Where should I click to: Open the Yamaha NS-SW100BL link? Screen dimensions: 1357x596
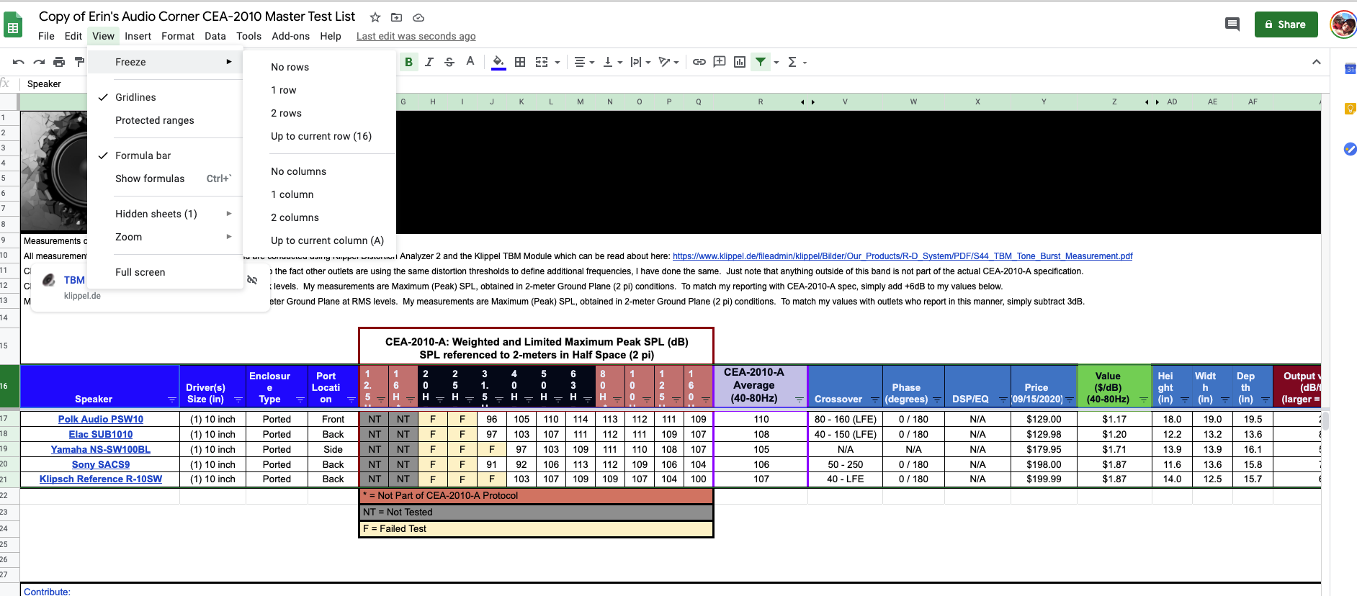click(101, 449)
